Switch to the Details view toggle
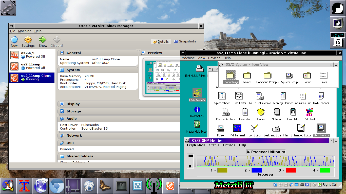The width and height of the screenshot is (346, 194). click(161, 41)
